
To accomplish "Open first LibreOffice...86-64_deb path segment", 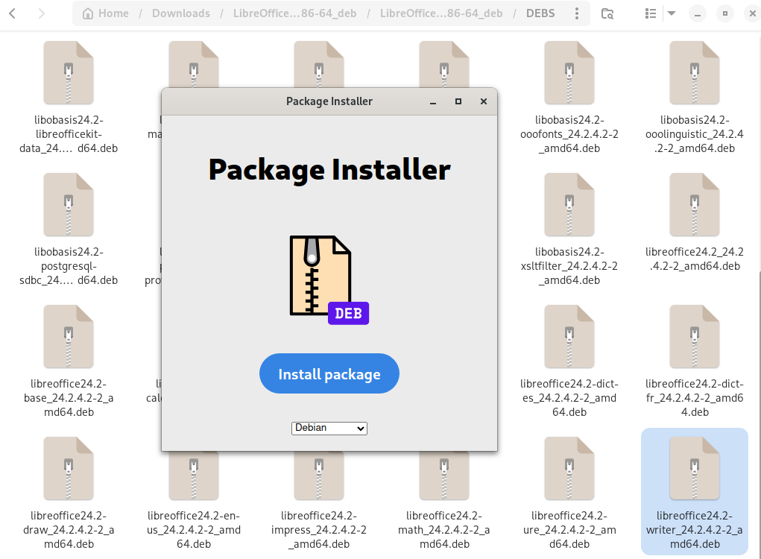I will point(294,13).
